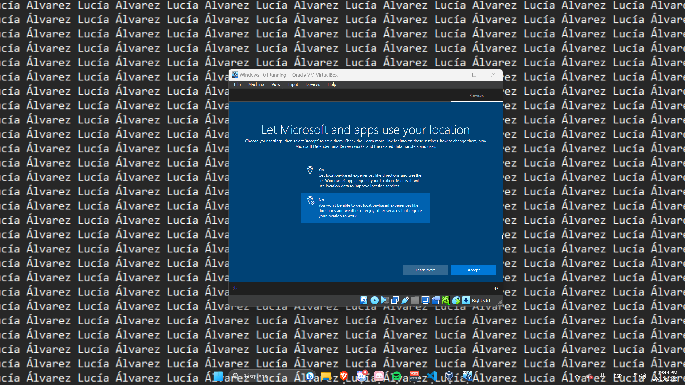Select the Yes location option

[x=365, y=178]
